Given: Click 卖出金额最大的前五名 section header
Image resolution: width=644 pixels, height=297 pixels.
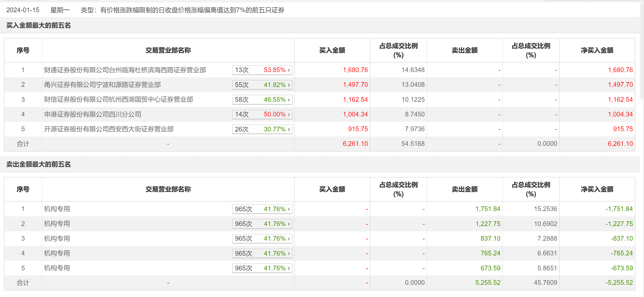Looking at the screenshot, I should tap(39, 164).
